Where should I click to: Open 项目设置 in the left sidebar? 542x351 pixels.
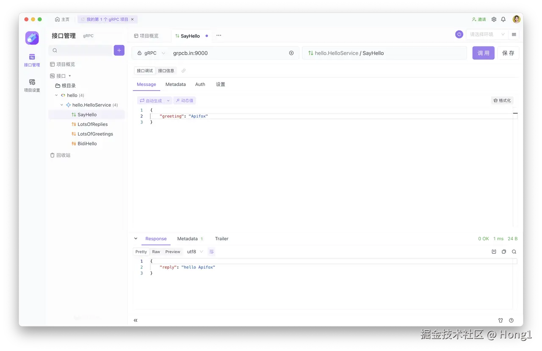(32, 85)
